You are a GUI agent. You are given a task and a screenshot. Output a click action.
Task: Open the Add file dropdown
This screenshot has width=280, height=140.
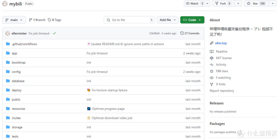tap(167, 20)
